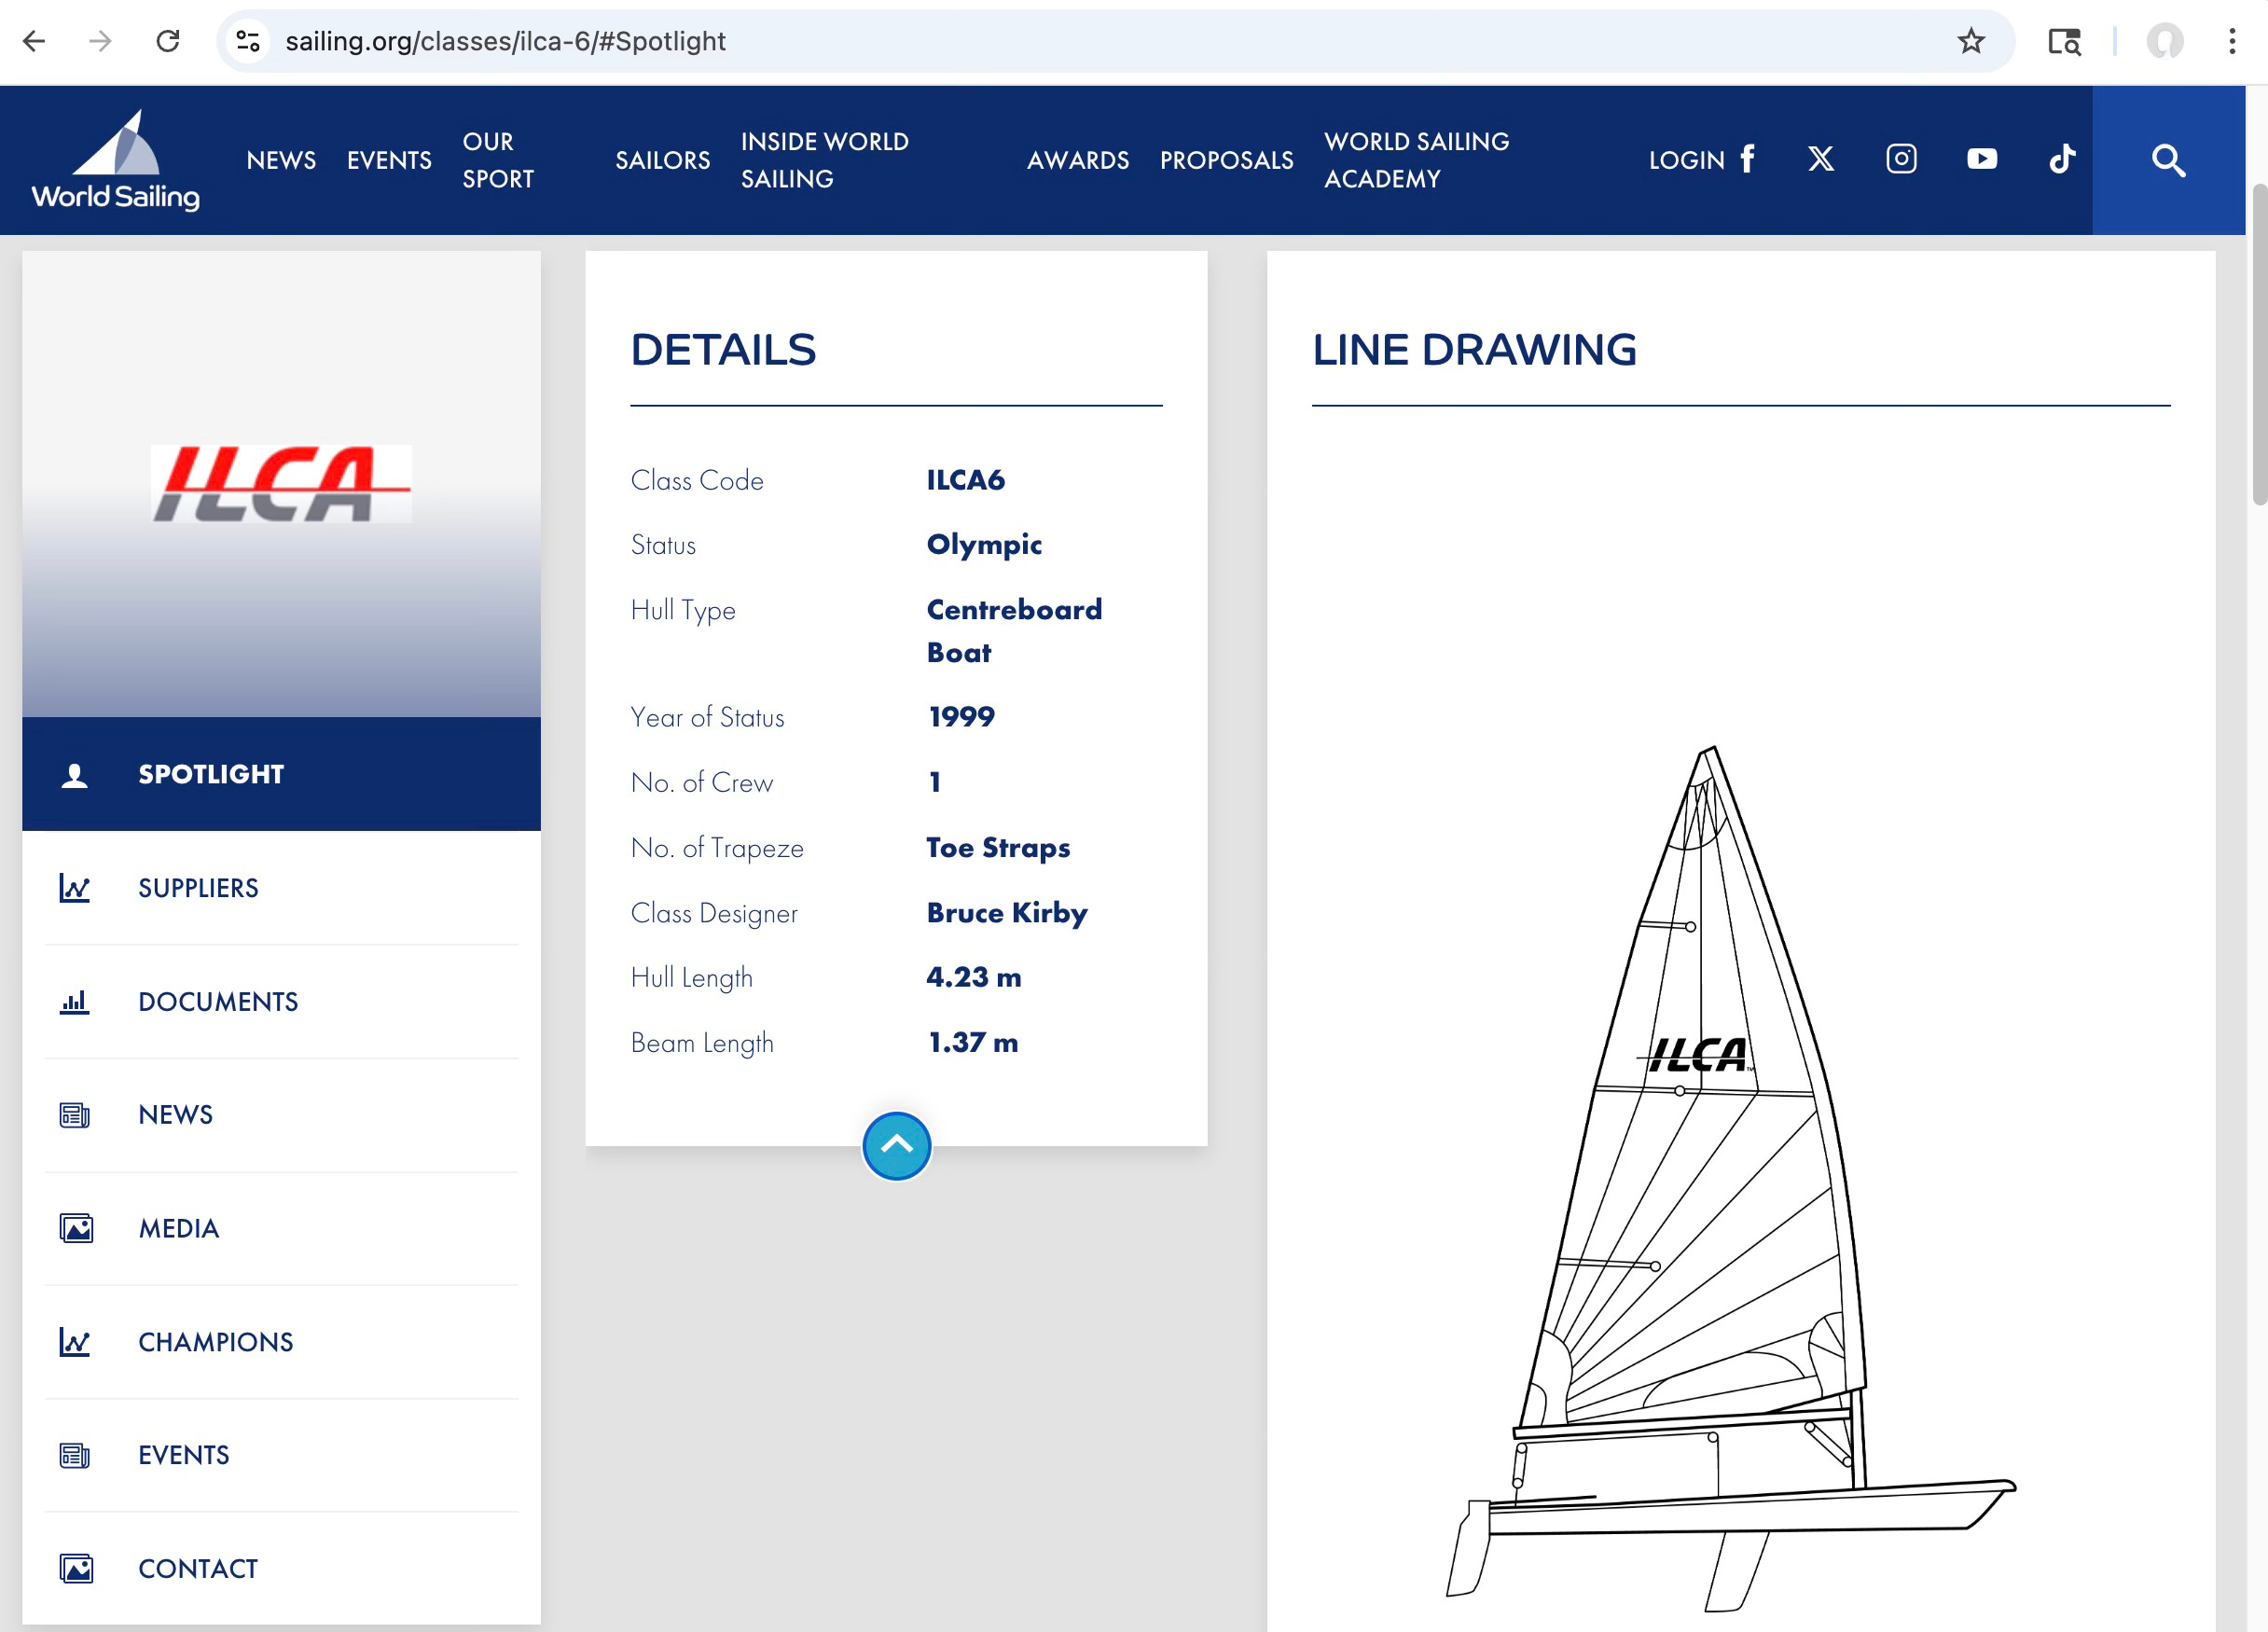The width and height of the screenshot is (2268, 1632).
Task: Open the Our Sport menu
Action: point(498,160)
